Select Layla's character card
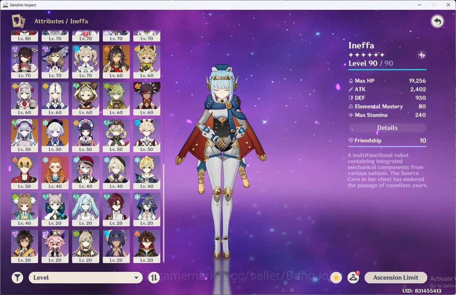 click(147, 210)
